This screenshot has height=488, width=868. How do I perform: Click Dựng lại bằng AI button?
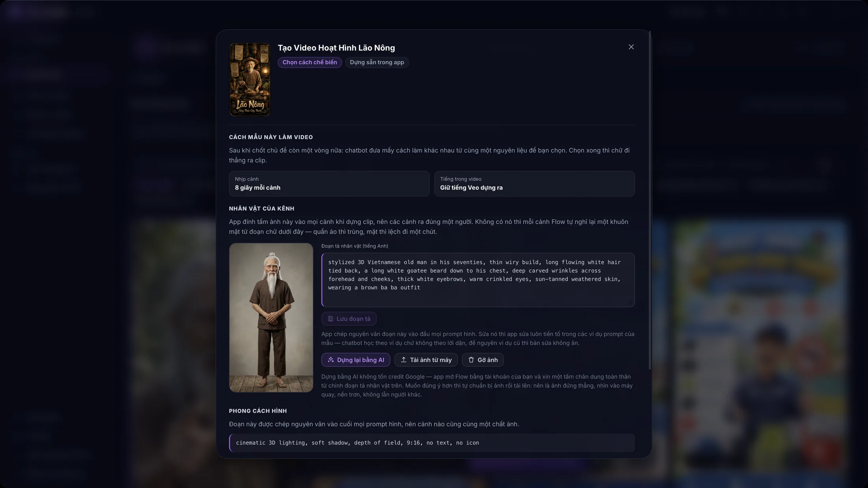click(x=355, y=360)
